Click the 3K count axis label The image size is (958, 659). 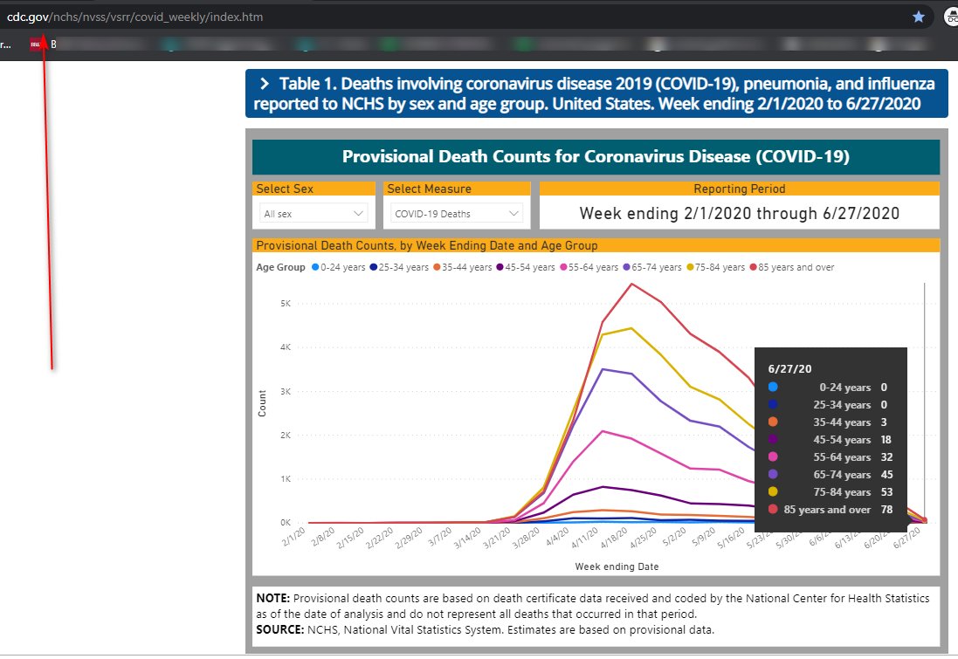click(x=286, y=391)
